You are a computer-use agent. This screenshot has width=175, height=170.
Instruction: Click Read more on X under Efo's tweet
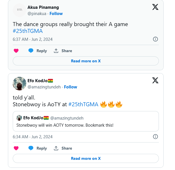(86, 158)
